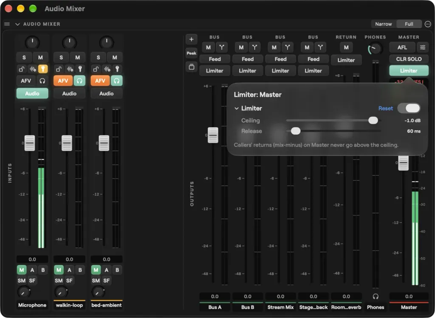Open Feed options for Stream Mix
Viewport: 435px width, 318px height.
coord(280,59)
